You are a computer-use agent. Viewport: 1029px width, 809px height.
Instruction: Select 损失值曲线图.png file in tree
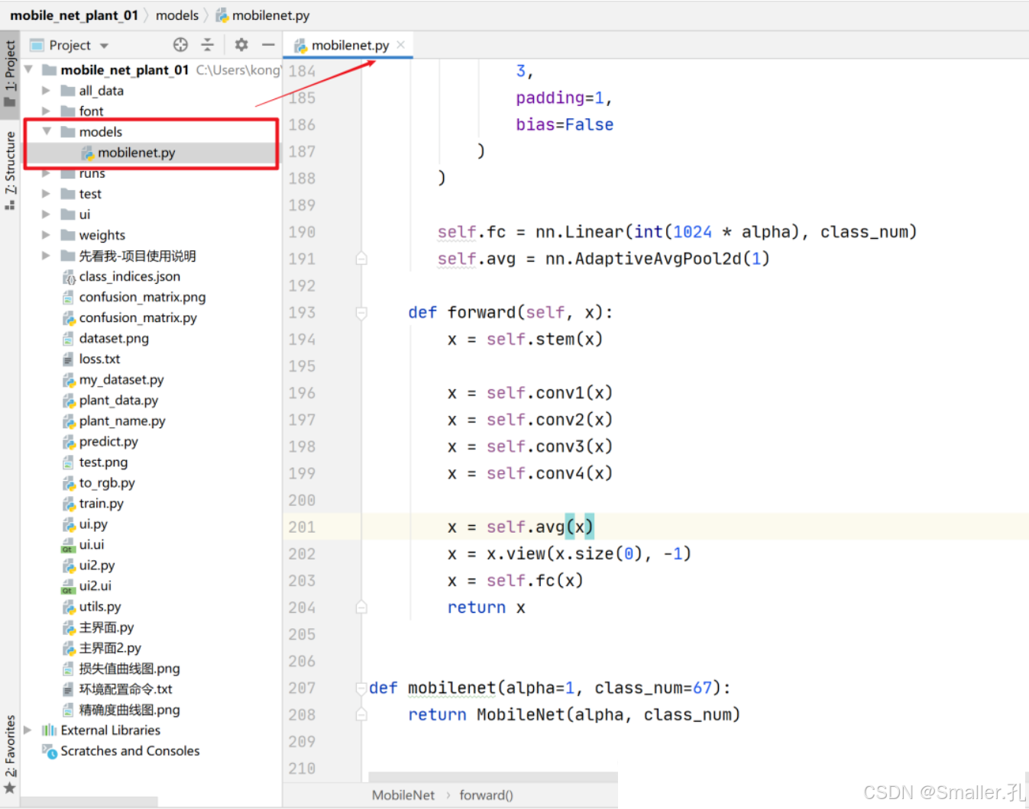pyautogui.click(x=129, y=669)
